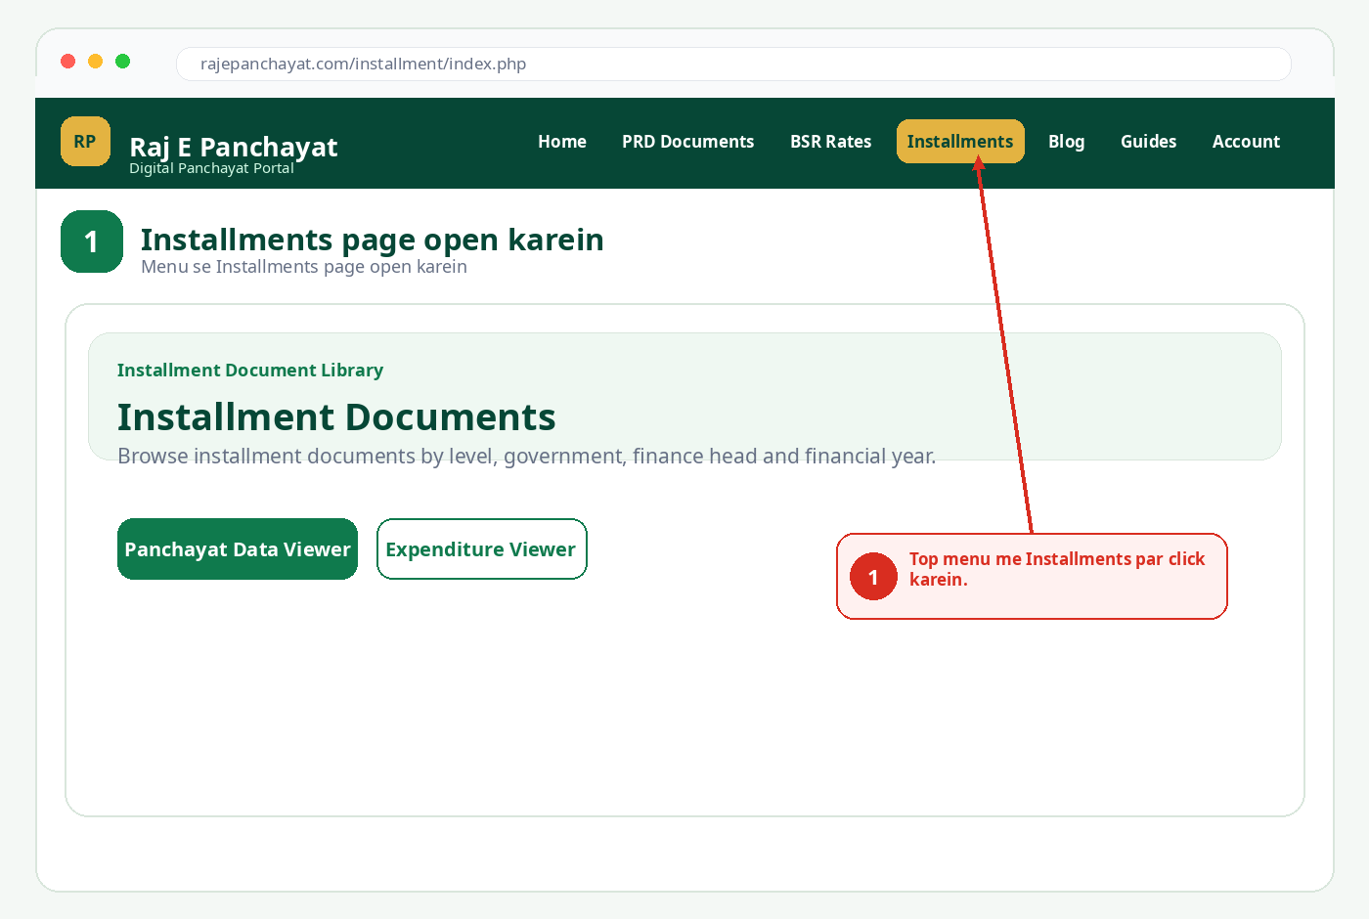
Task: Open the Home menu item
Action: (x=562, y=142)
